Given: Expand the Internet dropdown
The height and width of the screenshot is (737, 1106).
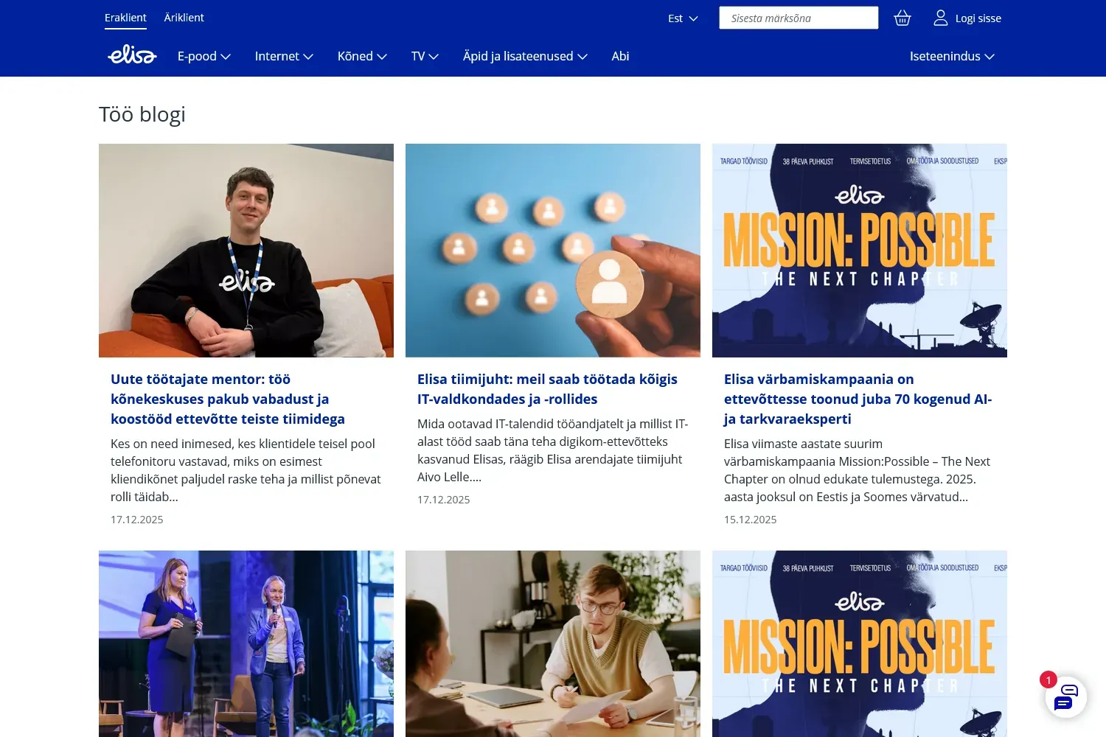Looking at the screenshot, I should (284, 56).
